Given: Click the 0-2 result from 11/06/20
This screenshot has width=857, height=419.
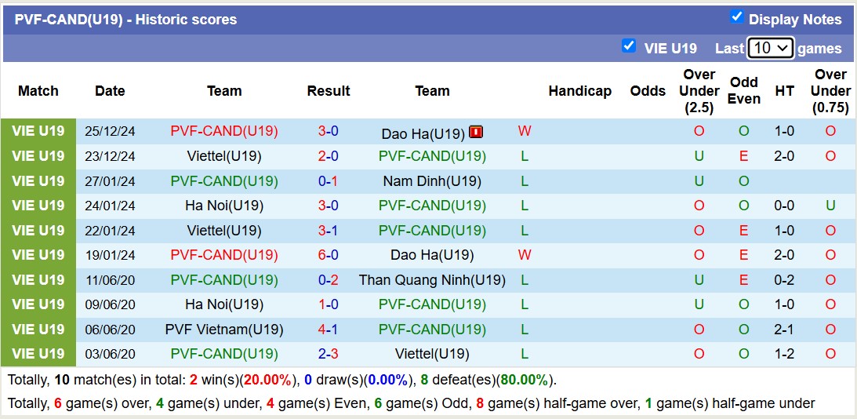Looking at the screenshot, I should (x=328, y=280).
